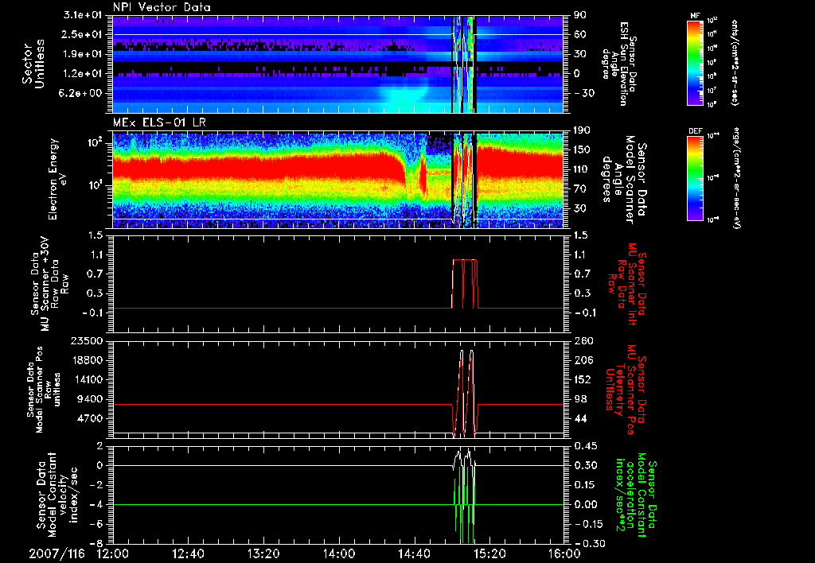Click the NF color scale bar
Image resolution: width=815 pixels, height=563 pixels.
[695, 62]
